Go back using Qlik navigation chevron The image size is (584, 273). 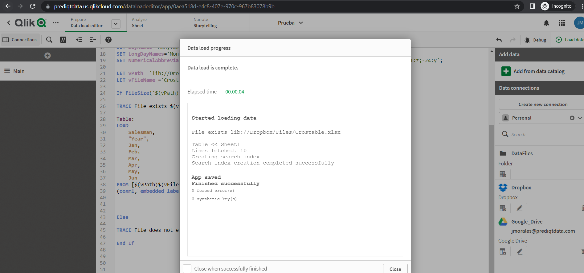pos(9,23)
